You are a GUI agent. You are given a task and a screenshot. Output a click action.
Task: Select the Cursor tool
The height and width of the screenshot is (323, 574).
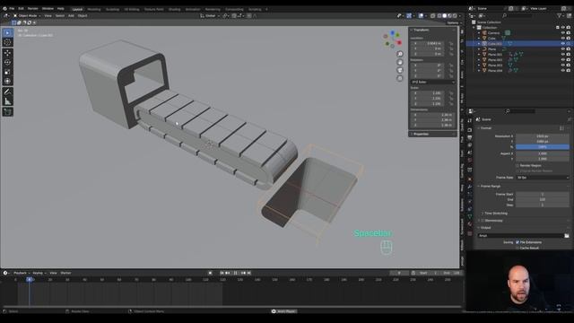click(x=8, y=42)
